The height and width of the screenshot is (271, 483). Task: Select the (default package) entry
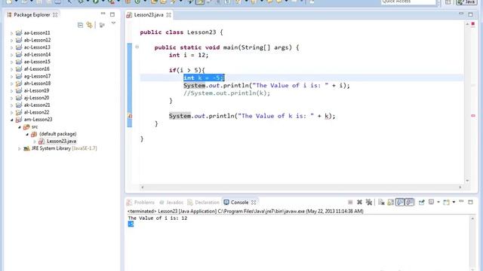pyautogui.click(x=58, y=134)
